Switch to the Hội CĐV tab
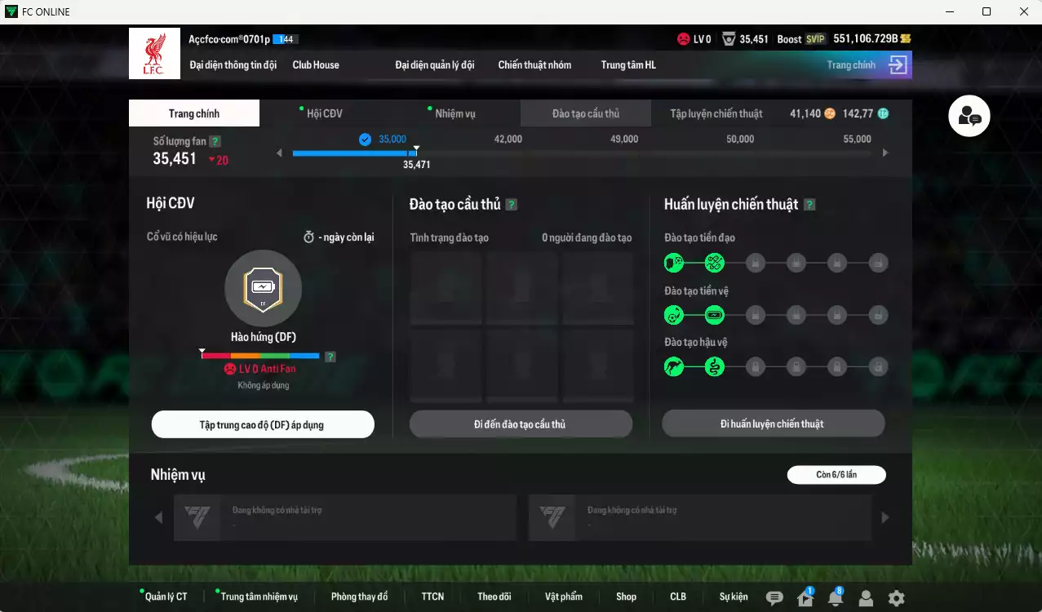This screenshot has height=612, width=1042. 324,113
